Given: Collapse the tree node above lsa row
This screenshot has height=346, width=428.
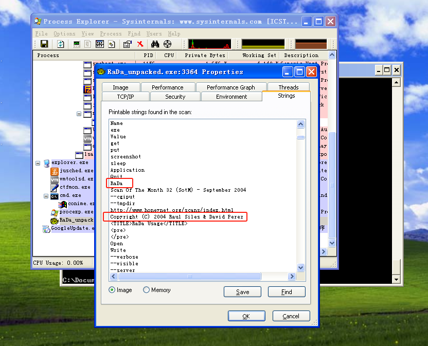Looking at the screenshot, I should tap(79, 114).
